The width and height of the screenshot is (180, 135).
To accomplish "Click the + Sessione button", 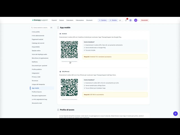I will 103,20.
